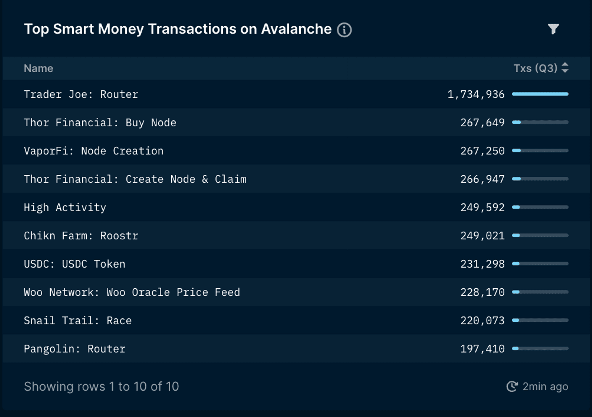Open Thor Financial: Buy Node entry
This screenshot has height=417, width=592.
[x=296, y=122]
